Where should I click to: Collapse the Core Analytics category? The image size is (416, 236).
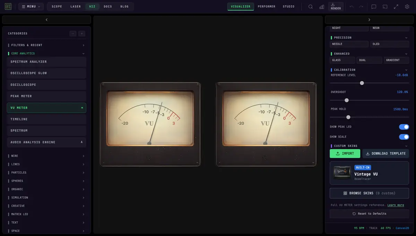pos(46,53)
